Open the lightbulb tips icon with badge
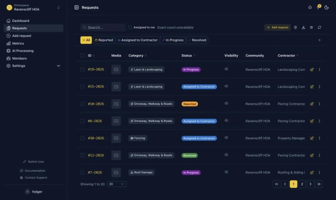The image size is (336, 200). pos(318,7)
